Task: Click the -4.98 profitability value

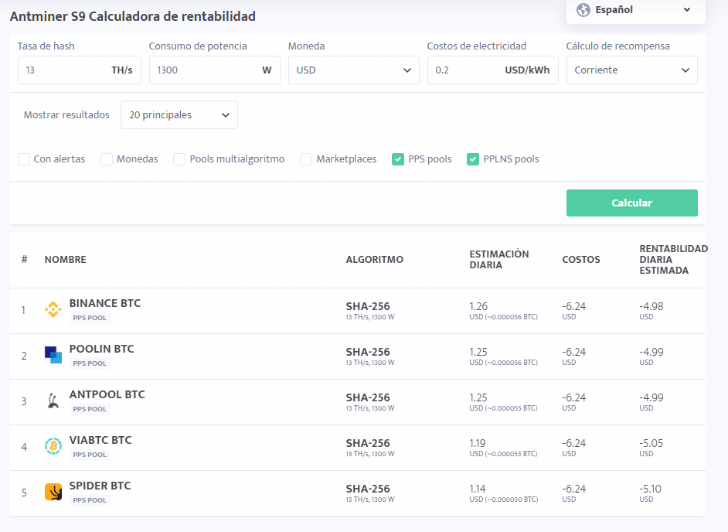Action: (651, 306)
